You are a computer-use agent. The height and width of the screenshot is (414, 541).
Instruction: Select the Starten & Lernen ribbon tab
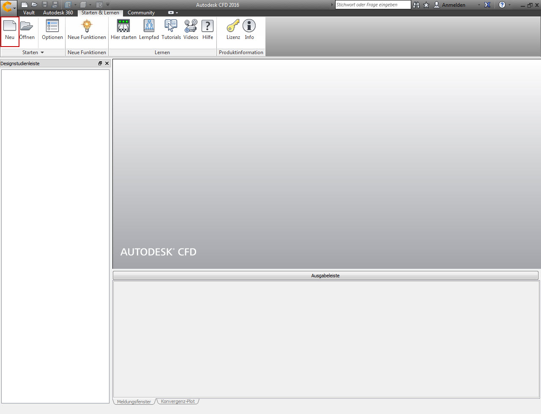point(100,13)
